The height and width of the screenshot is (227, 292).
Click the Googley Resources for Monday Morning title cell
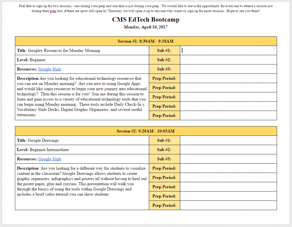82,51
